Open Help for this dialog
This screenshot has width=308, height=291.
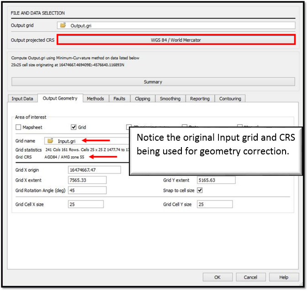point(284,277)
